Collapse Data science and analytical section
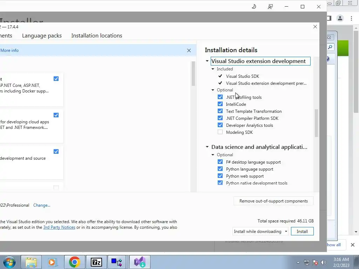359x269 pixels. click(207, 147)
